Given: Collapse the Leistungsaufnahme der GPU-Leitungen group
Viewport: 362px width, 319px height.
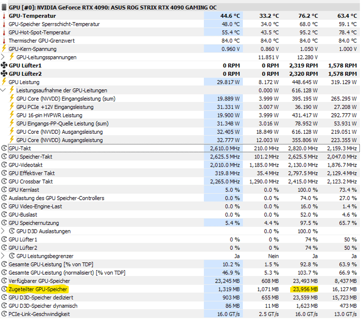Looking at the screenshot, I should click(x=3, y=90).
